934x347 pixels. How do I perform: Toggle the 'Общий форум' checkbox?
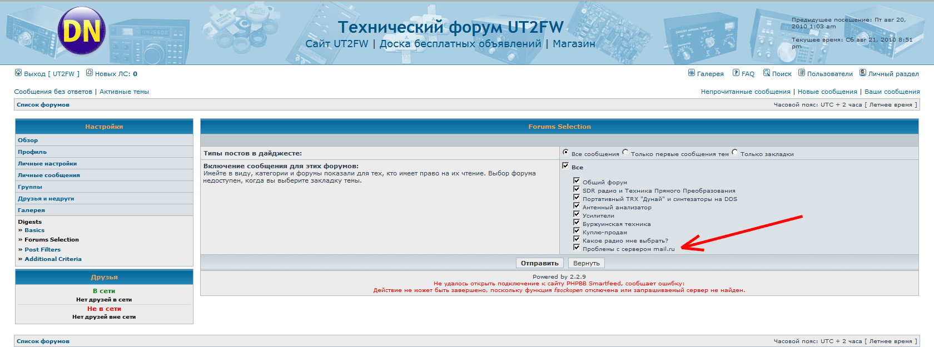[577, 180]
